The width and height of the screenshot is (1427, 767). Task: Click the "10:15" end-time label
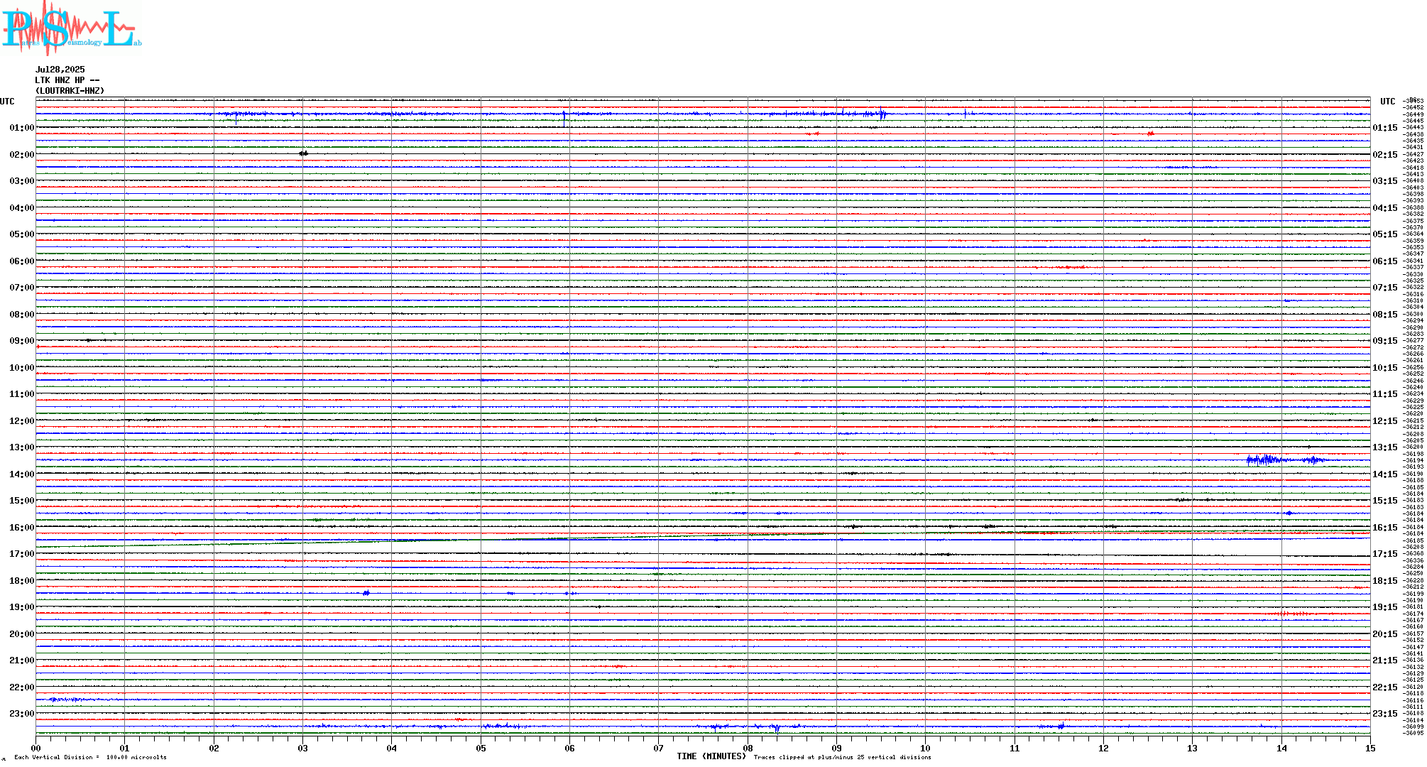pyautogui.click(x=1384, y=368)
